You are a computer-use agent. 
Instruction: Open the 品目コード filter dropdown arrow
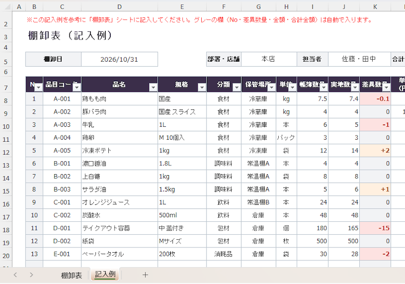pos(76,88)
